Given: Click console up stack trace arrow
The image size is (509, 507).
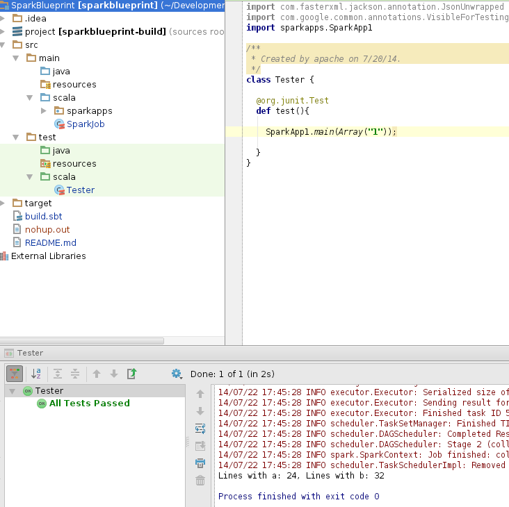Looking at the screenshot, I should (200, 394).
